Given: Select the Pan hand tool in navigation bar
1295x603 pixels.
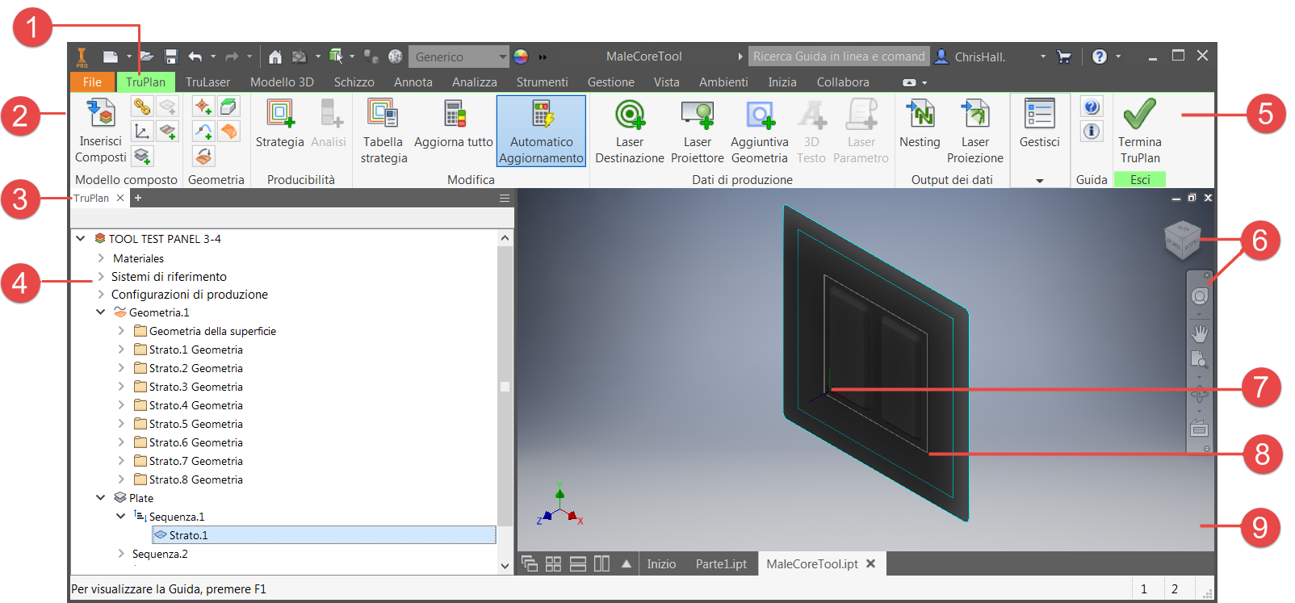Looking at the screenshot, I should tap(1200, 333).
